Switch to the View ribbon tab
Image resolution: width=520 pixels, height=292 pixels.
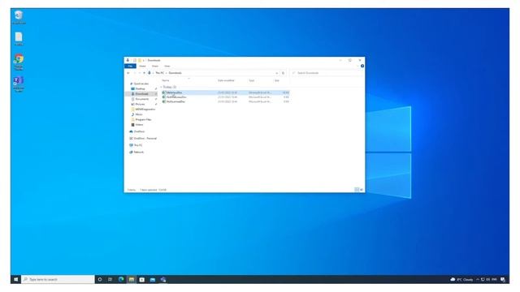[x=167, y=67]
